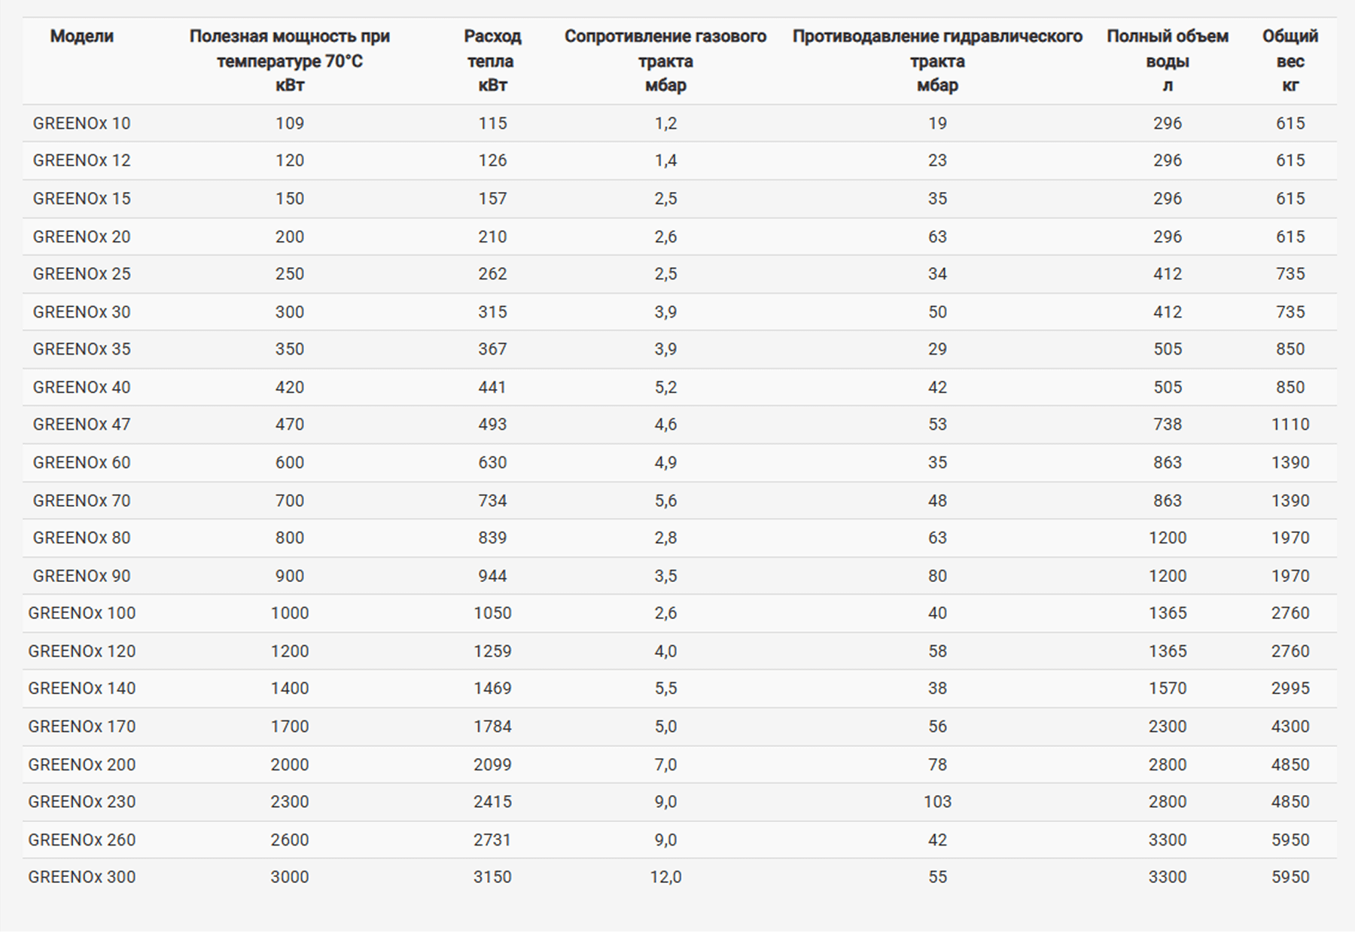Click heat consumption value 1784

tap(492, 726)
